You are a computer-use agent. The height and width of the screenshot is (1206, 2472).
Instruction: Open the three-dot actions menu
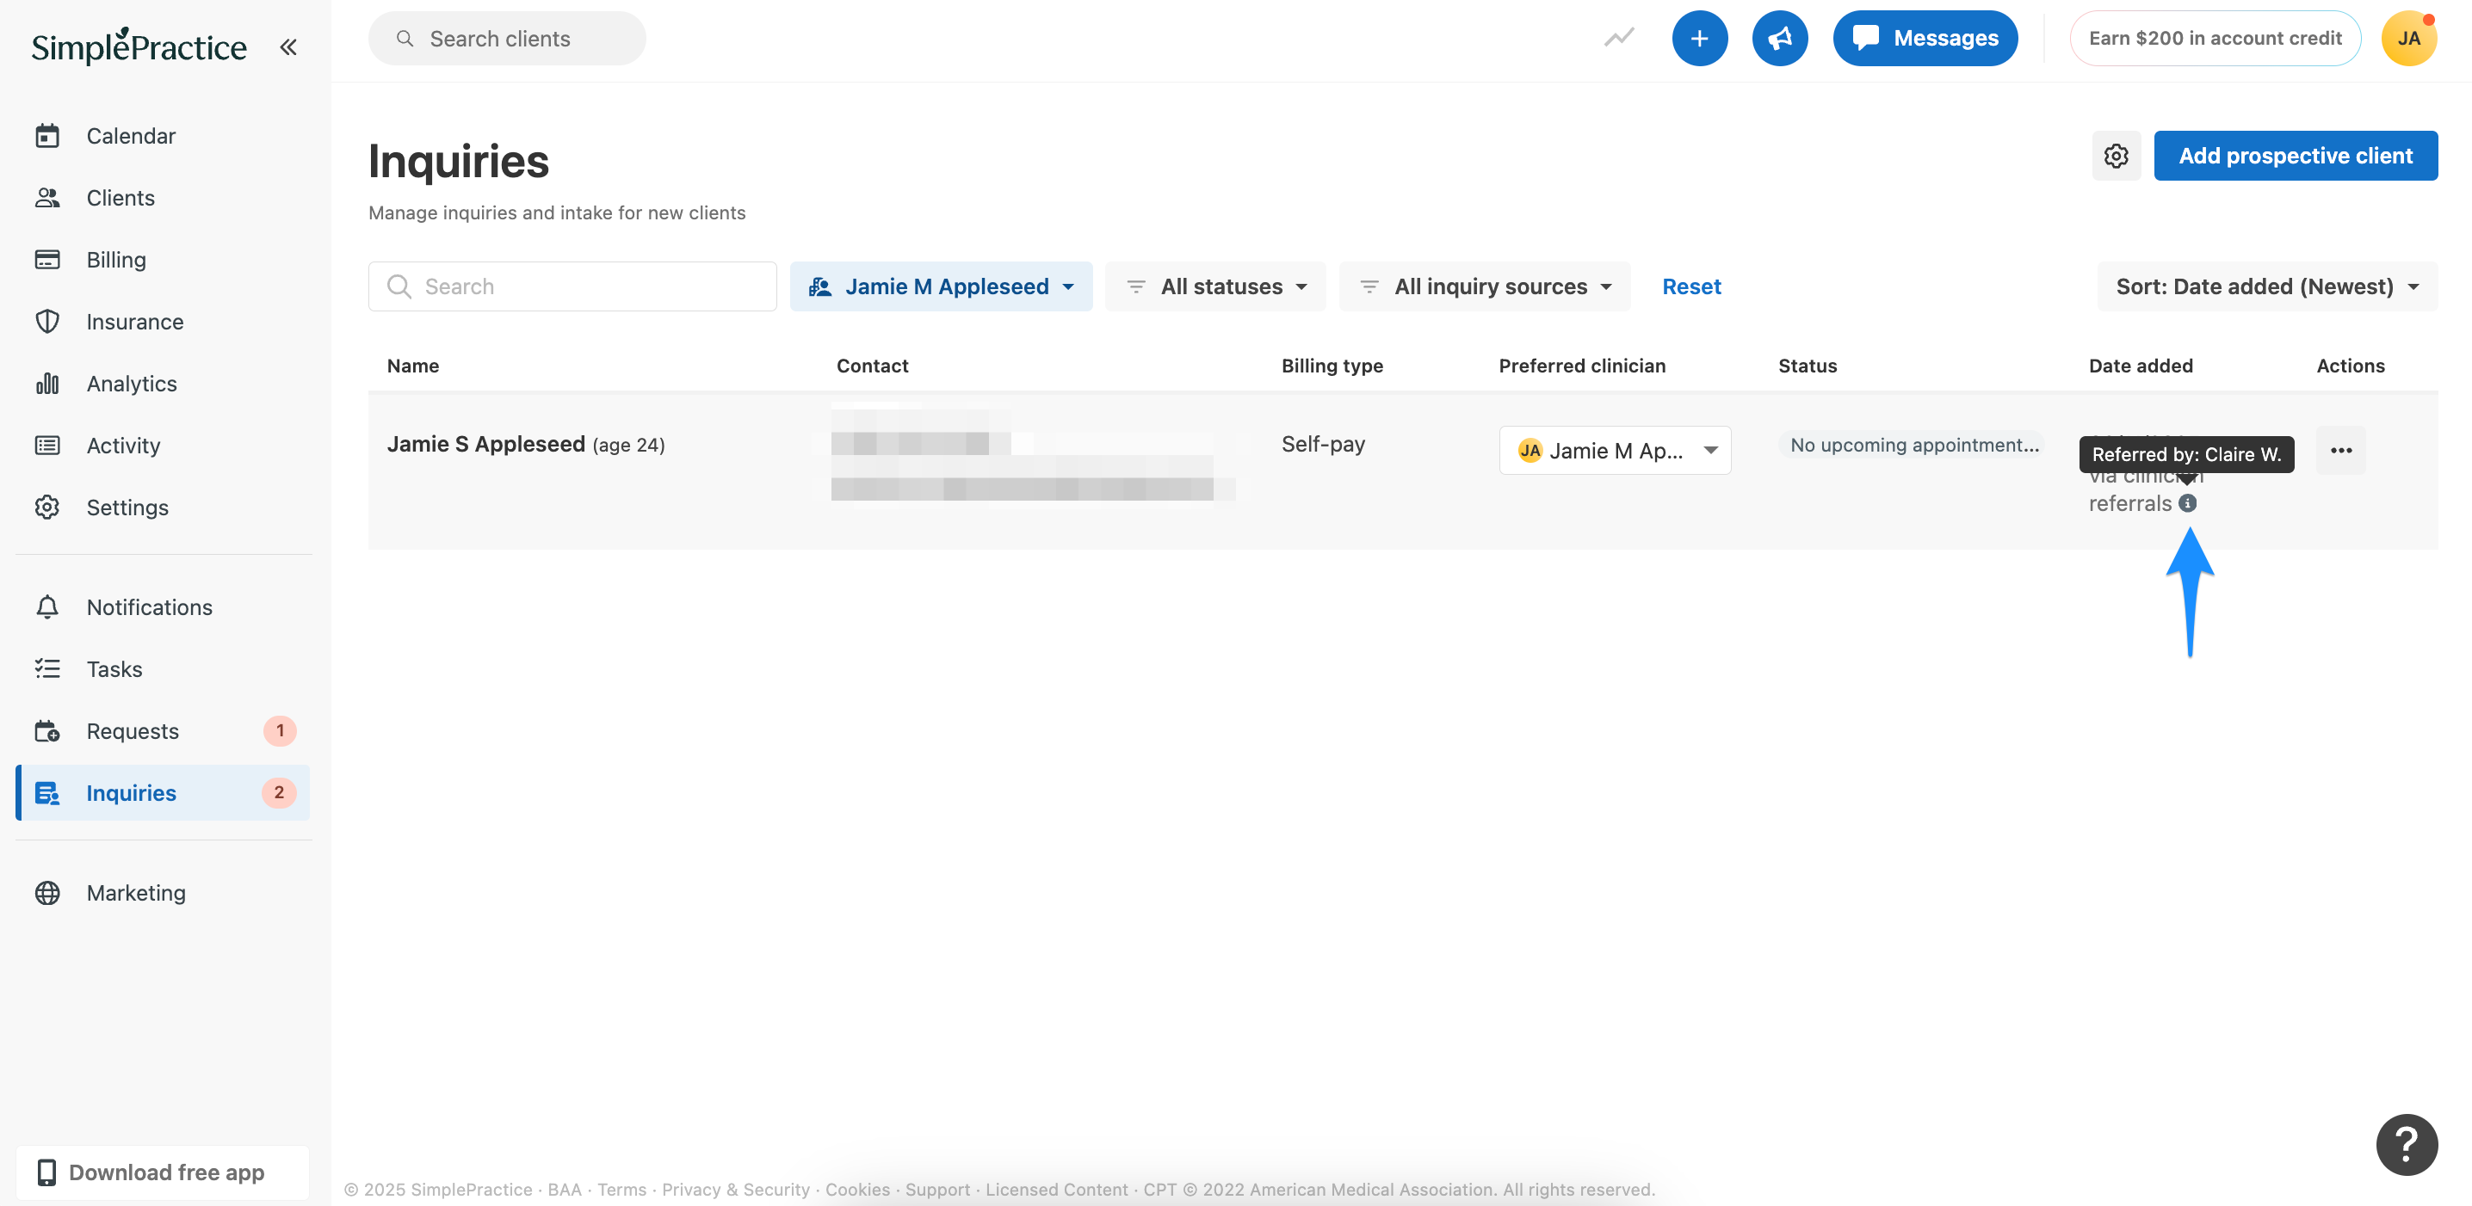click(x=2339, y=451)
